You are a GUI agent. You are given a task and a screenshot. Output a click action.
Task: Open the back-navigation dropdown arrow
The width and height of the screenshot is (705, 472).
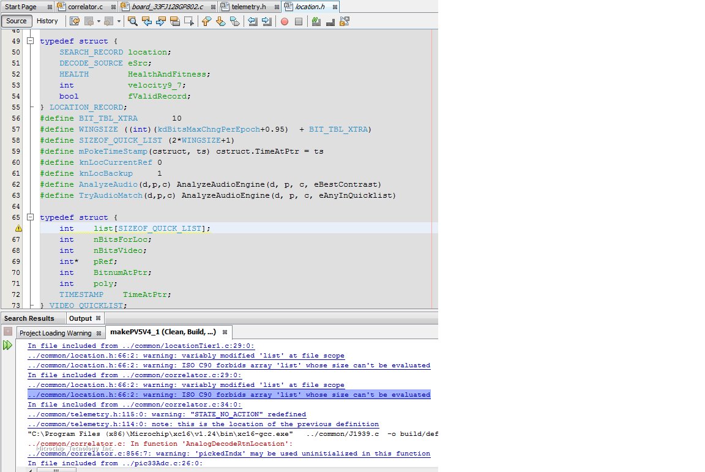pos(98,21)
